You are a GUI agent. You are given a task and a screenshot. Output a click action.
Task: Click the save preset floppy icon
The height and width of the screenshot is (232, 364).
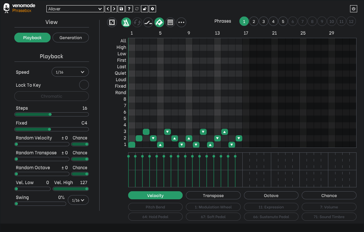click(121, 9)
